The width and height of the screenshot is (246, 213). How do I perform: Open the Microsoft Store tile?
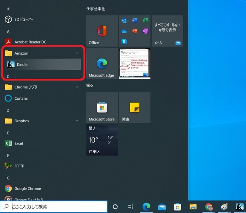coord(102,107)
